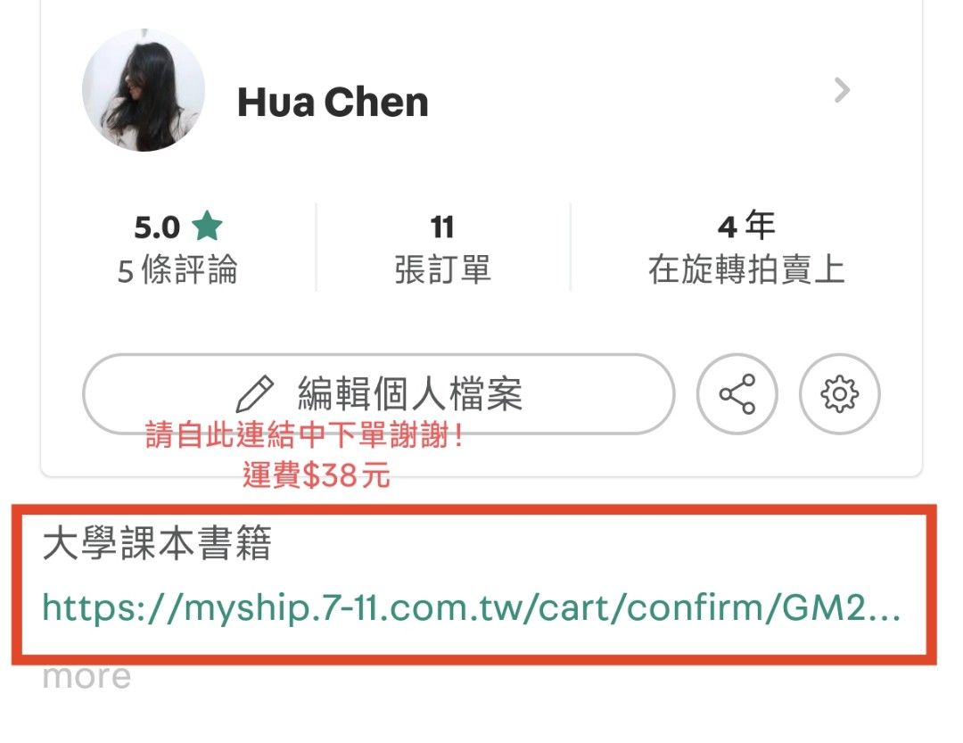Tap the green star rating icon
This screenshot has width=963, height=743.
[207, 226]
